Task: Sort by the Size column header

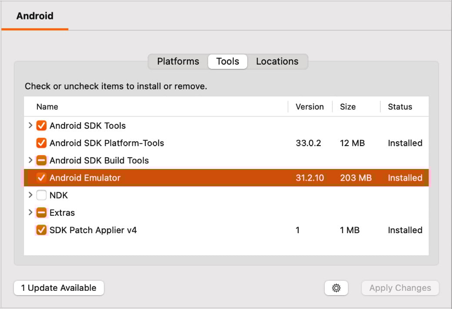Action: (x=348, y=107)
